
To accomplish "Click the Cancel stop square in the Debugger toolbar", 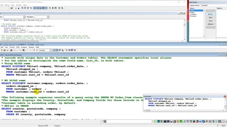I will [x=18, y=8].
